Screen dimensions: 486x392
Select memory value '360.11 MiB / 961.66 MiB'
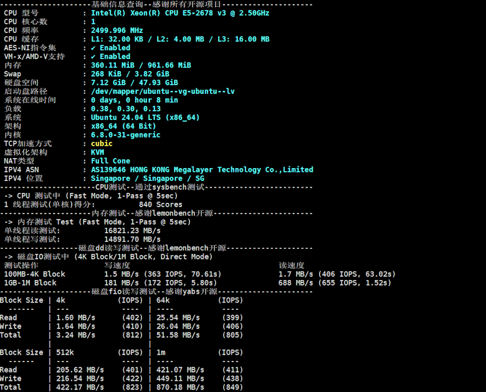tap(141, 65)
